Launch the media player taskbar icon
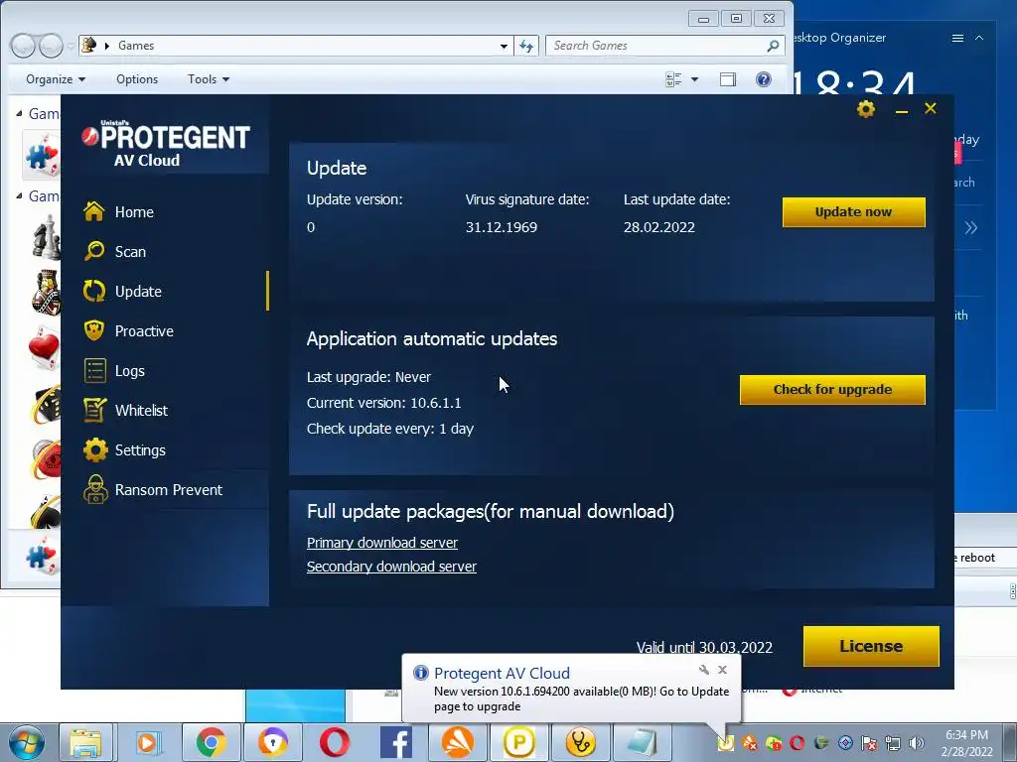Image resolution: width=1017 pixels, height=762 pixels. click(x=148, y=742)
